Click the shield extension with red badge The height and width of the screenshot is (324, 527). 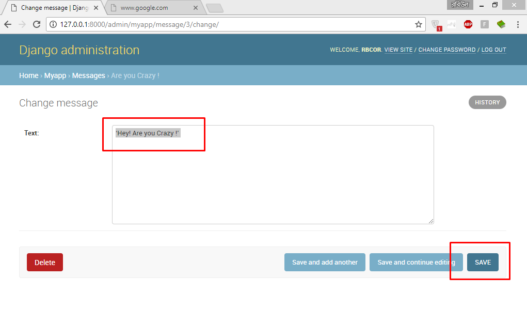point(436,24)
